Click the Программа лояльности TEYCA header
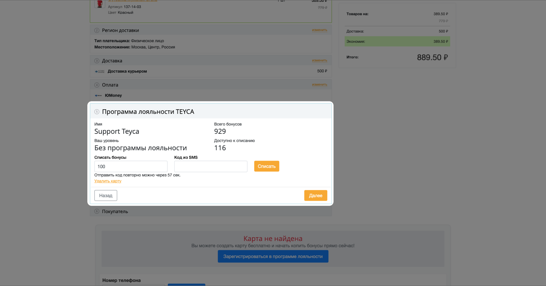The height and width of the screenshot is (286, 546). (x=211, y=112)
